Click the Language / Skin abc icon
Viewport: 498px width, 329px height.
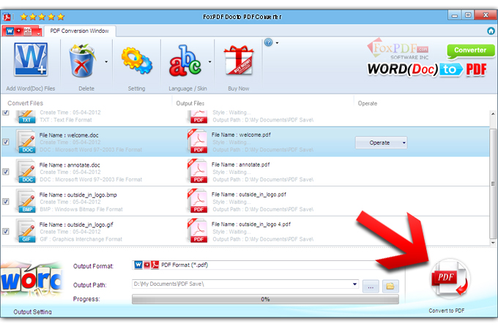(185, 61)
